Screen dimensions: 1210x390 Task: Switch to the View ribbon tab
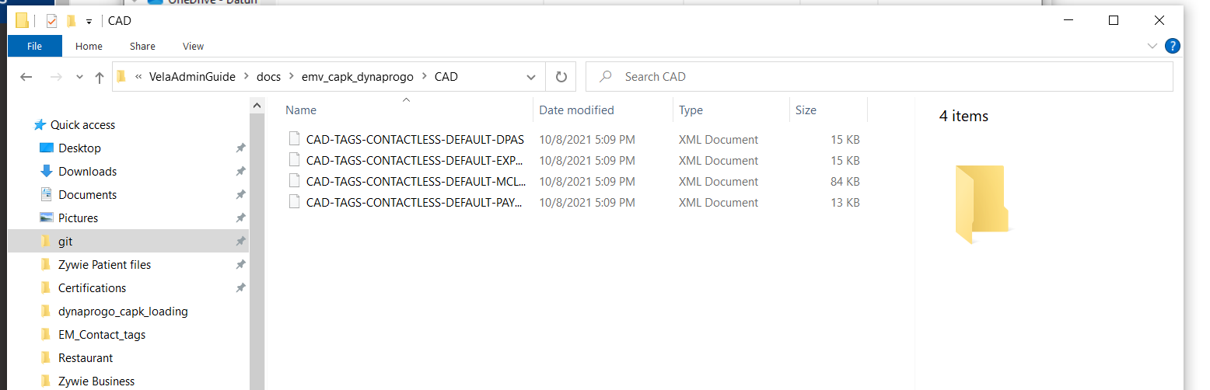(193, 47)
